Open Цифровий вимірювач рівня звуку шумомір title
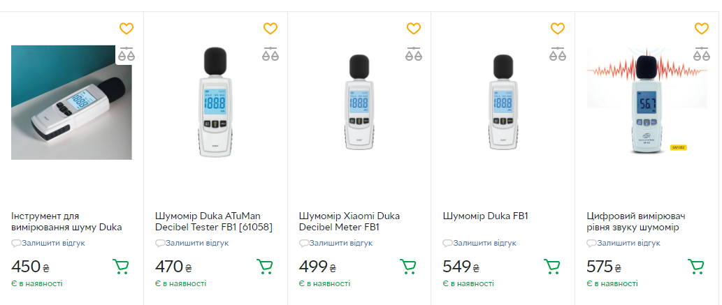This screenshot has height=305, width=722. tap(637, 221)
